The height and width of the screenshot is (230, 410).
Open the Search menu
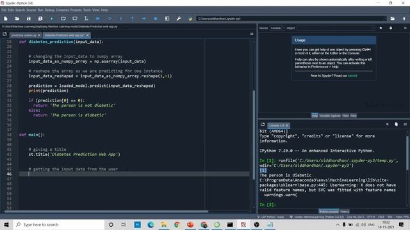pos(20,10)
